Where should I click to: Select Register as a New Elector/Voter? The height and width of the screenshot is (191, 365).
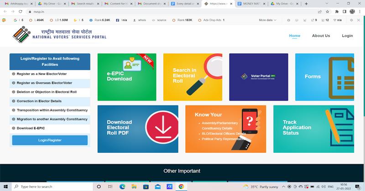click(50, 74)
